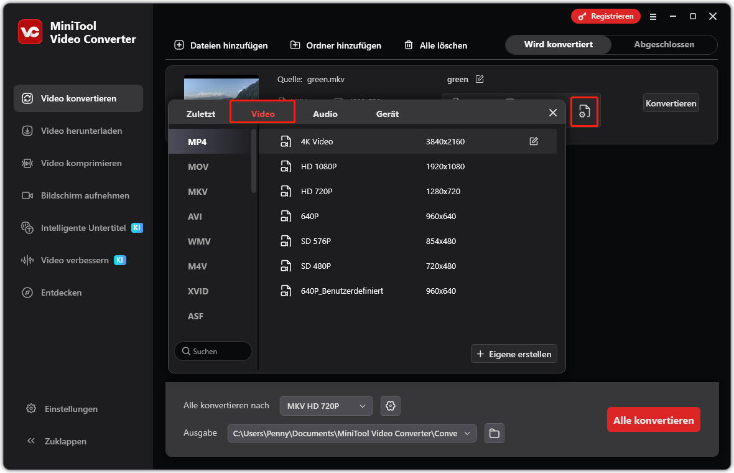Click the 854x480 resolution text
Viewport: 734px width, 473px height.
click(440, 241)
